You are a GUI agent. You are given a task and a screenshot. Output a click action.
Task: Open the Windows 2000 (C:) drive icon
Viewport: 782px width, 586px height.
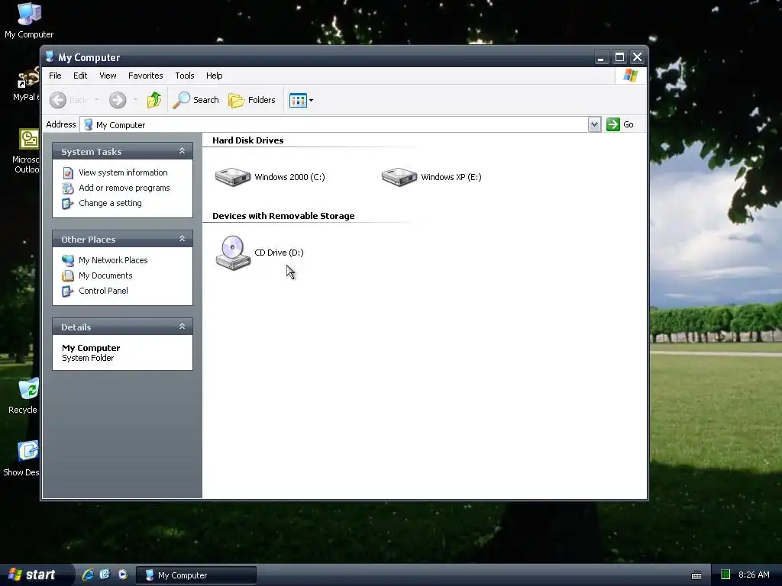click(x=232, y=177)
